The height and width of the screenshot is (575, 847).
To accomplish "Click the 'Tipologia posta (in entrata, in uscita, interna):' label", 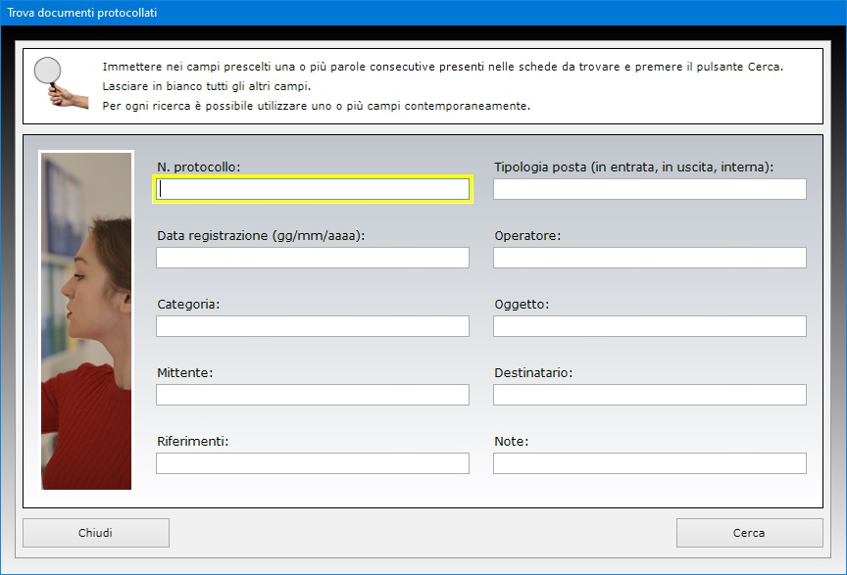I will 633,167.
